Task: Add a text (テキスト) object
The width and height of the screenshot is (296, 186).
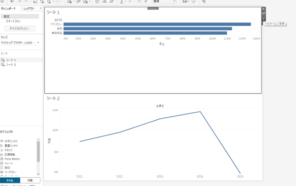Action: (6, 150)
